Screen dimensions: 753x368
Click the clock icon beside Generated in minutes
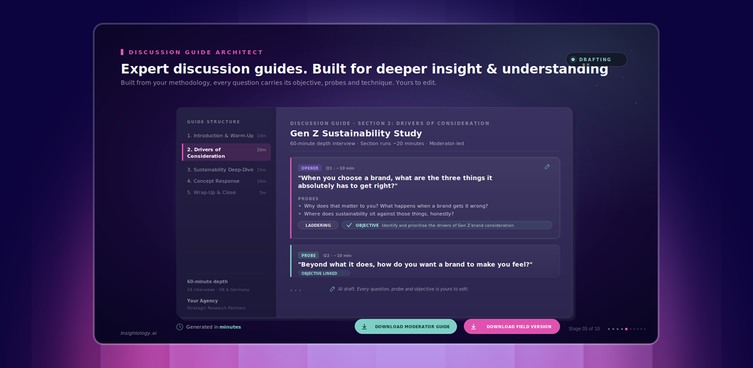179,327
